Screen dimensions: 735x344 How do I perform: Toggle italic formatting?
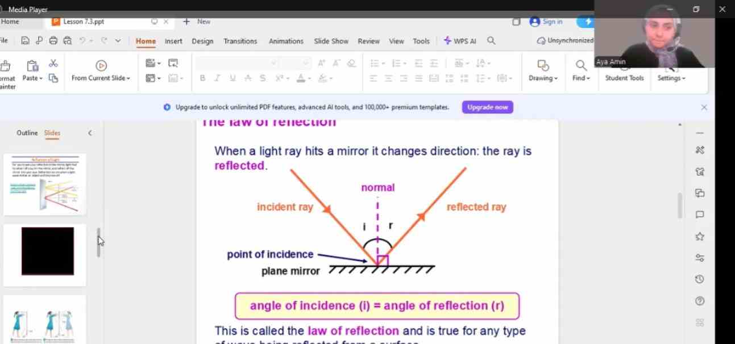pos(217,78)
